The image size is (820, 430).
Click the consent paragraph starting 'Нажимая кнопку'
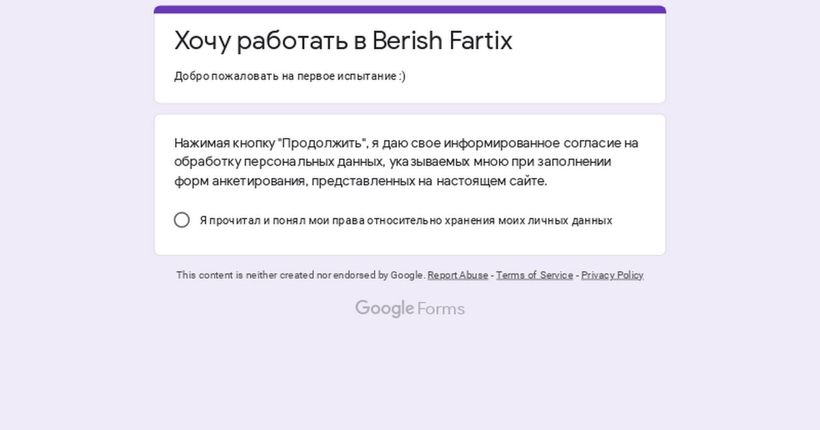407,162
